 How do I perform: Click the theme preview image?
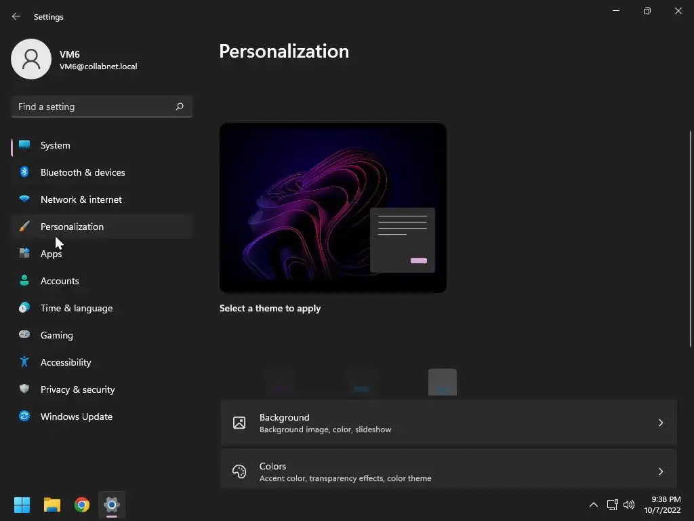point(333,208)
